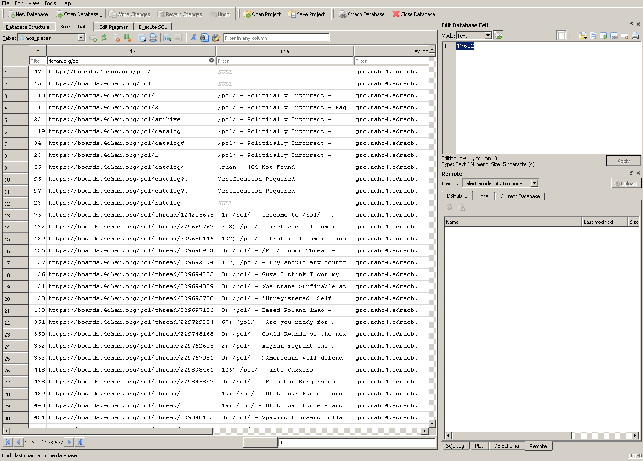The height and width of the screenshot is (461, 643).
Task: Clear the url column filter text
Action: pyautogui.click(x=211, y=61)
